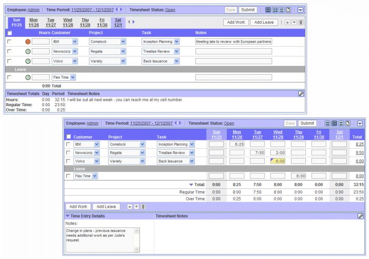Collapse the Time Entry Details section
Screen dimensions: 369x259
tap(67, 215)
